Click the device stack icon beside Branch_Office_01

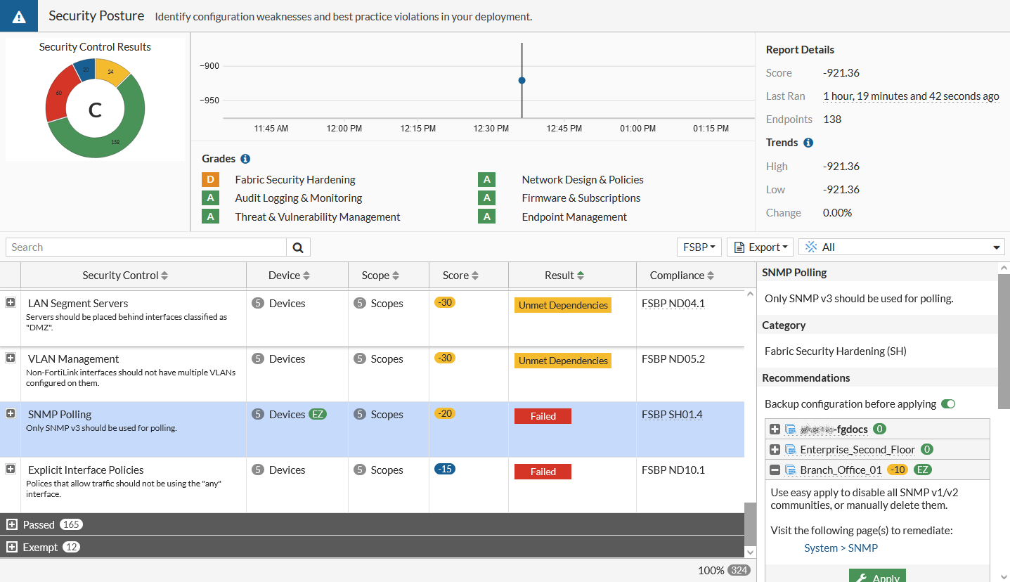click(x=791, y=470)
